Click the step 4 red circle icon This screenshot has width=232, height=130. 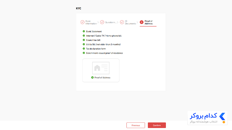coord(142,22)
